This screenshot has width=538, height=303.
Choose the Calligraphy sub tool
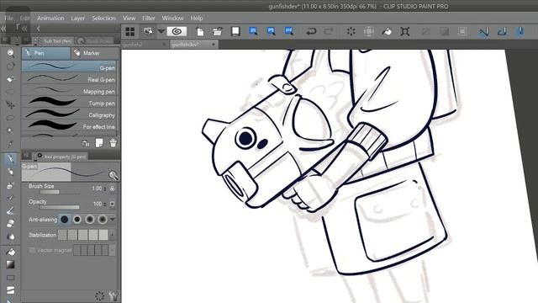(69, 114)
